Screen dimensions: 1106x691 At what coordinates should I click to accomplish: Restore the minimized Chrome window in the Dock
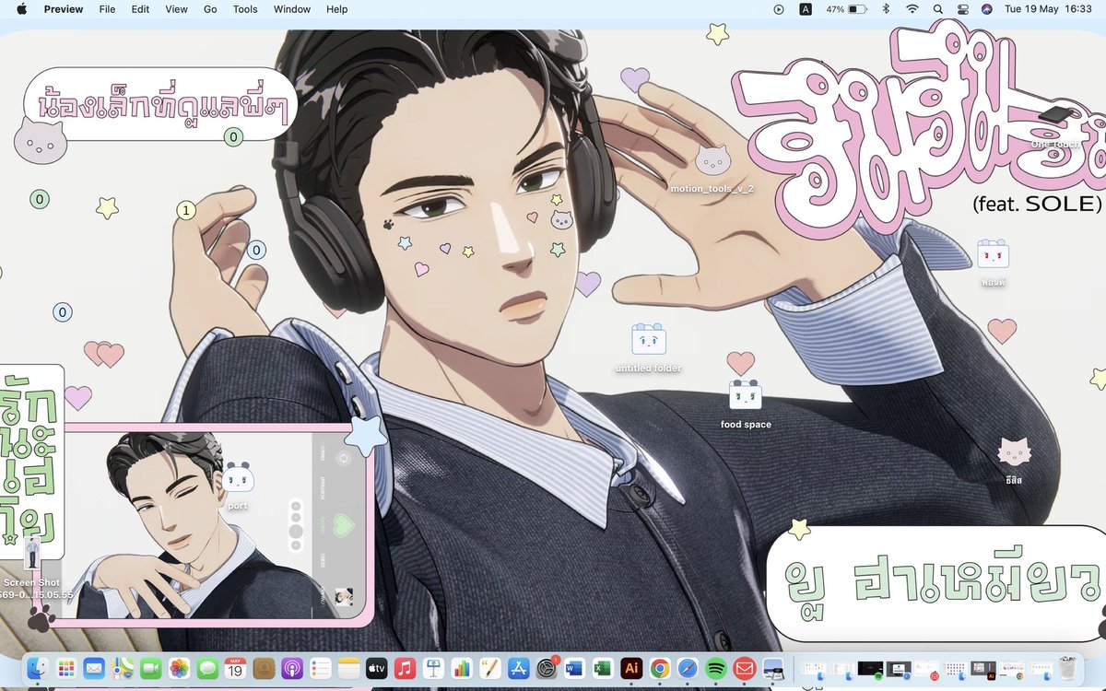(1013, 668)
